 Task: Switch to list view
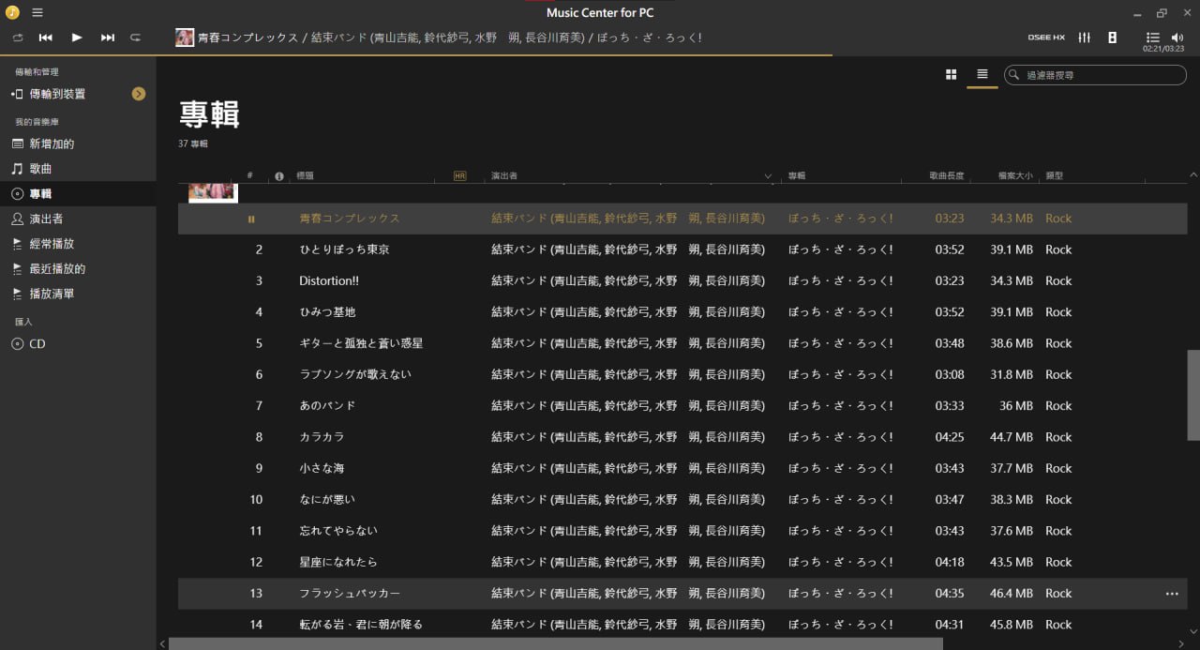pyautogui.click(x=982, y=74)
